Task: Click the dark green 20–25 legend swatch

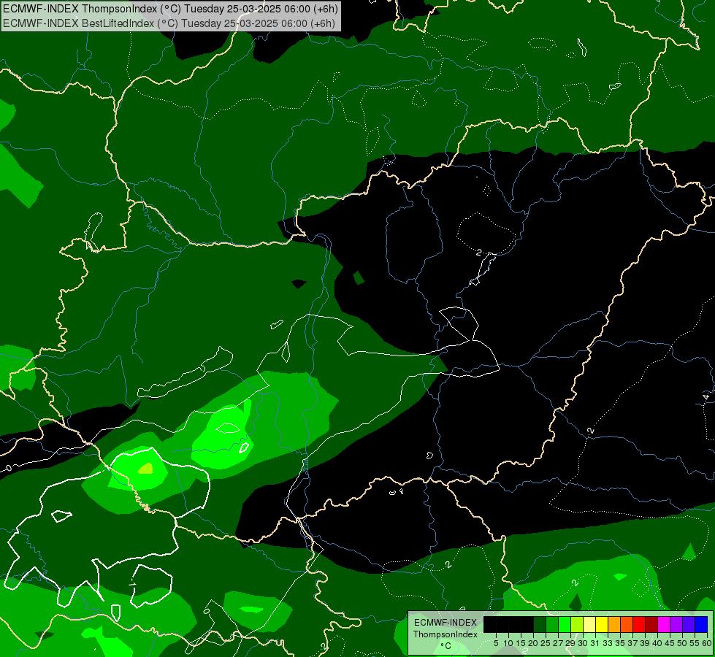Action: click(540, 624)
